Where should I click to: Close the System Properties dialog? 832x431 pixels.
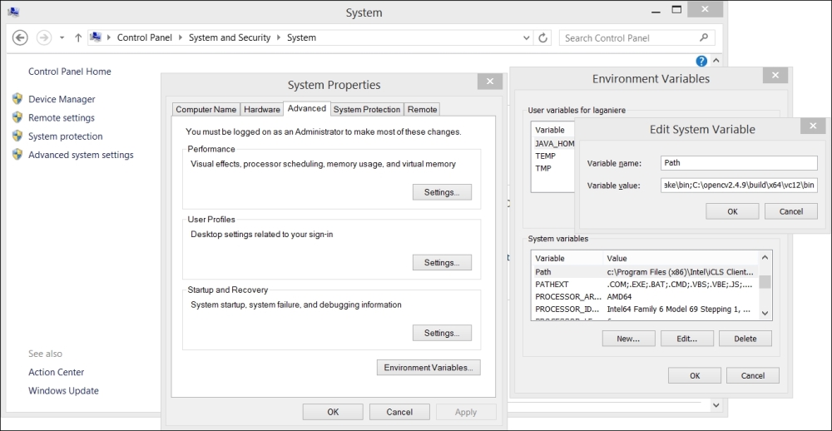click(x=490, y=82)
